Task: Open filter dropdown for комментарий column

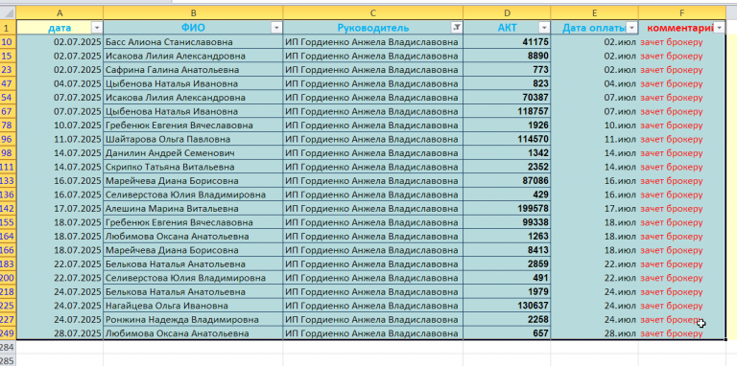Action: coord(719,28)
